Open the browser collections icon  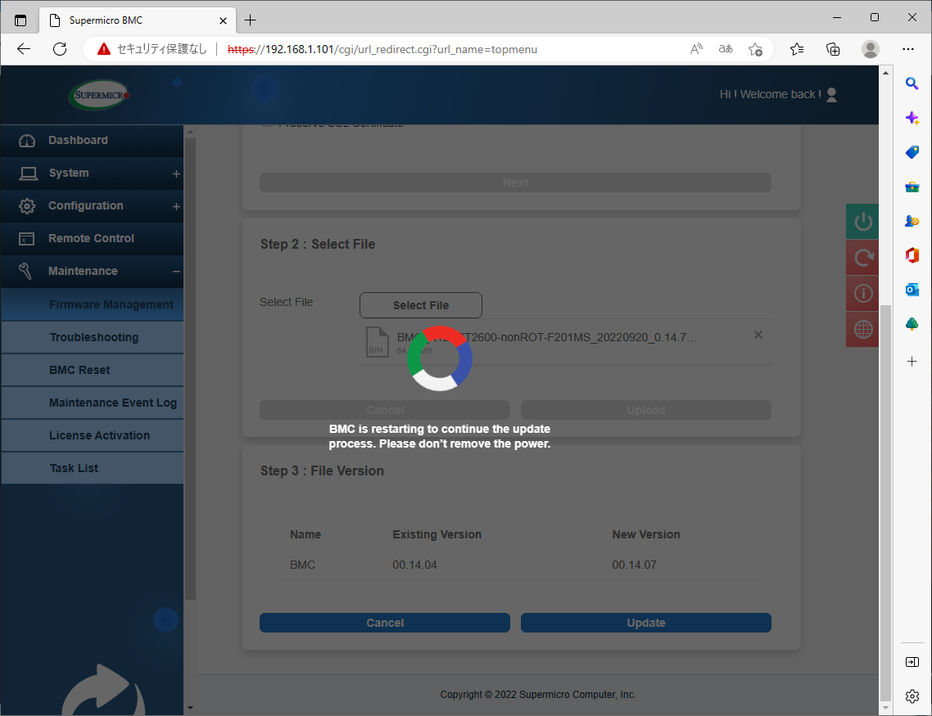tap(834, 49)
